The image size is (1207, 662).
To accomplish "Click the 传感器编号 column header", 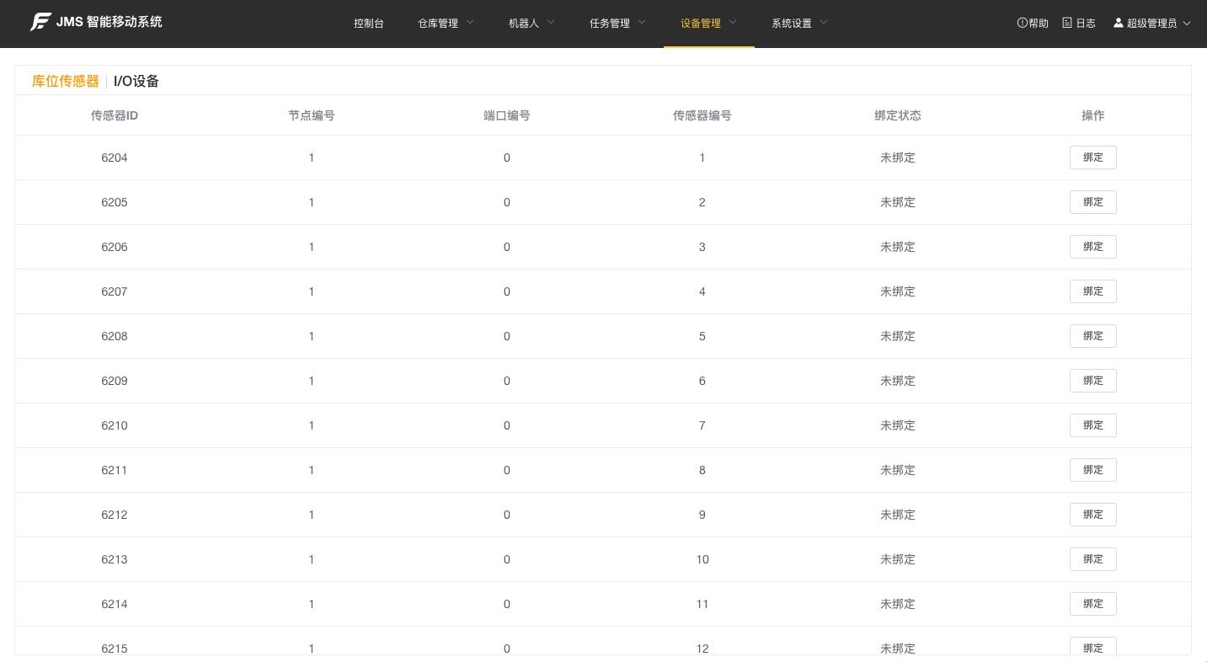I will tap(702, 115).
